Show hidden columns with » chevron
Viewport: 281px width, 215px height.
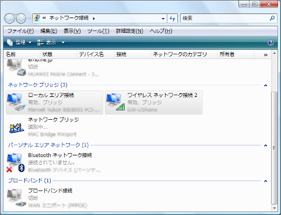coord(265,55)
